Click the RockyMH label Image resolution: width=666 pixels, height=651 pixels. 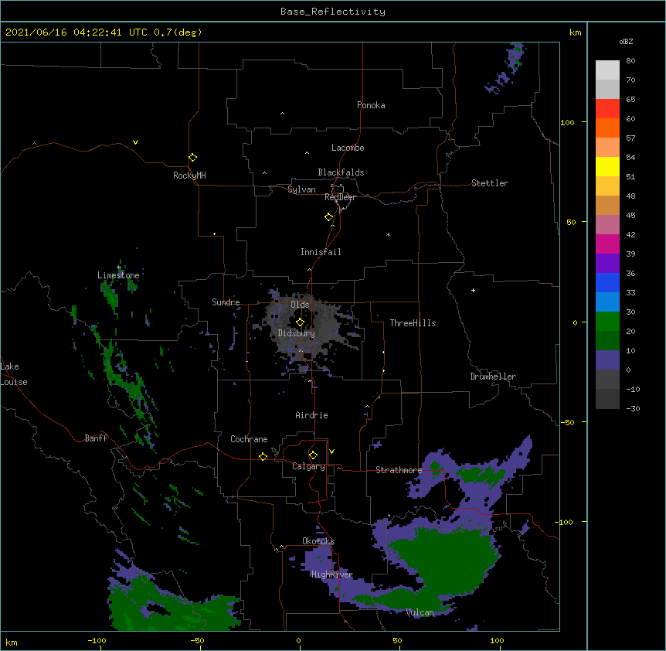(189, 176)
